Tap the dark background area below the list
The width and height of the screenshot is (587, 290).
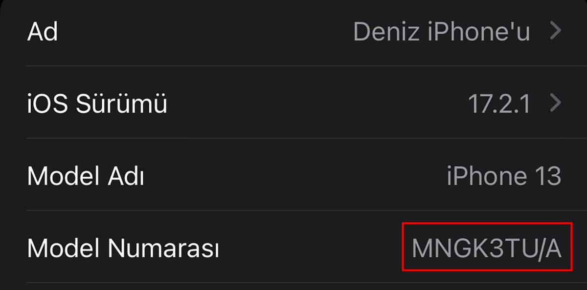(x=293, y=286)
